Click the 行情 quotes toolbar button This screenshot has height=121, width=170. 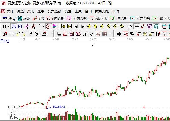point(9,19)
